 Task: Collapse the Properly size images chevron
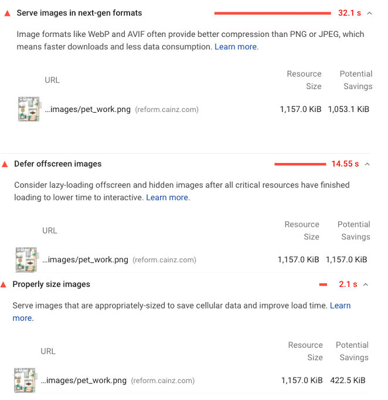point(366,284)
